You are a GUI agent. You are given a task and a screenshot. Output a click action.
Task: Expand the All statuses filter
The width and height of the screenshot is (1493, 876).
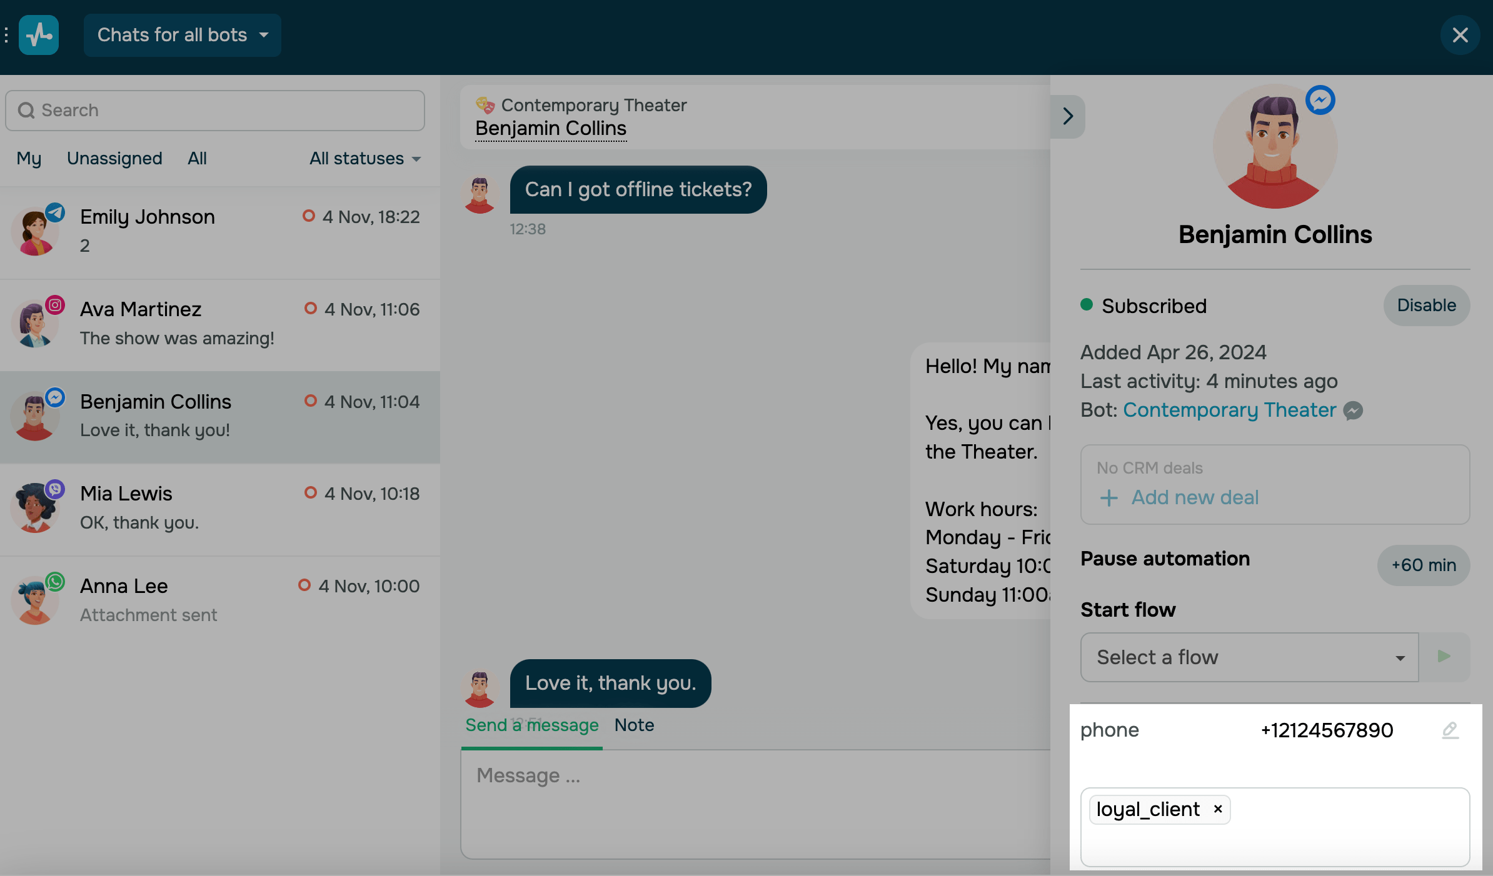pos(364,159)
